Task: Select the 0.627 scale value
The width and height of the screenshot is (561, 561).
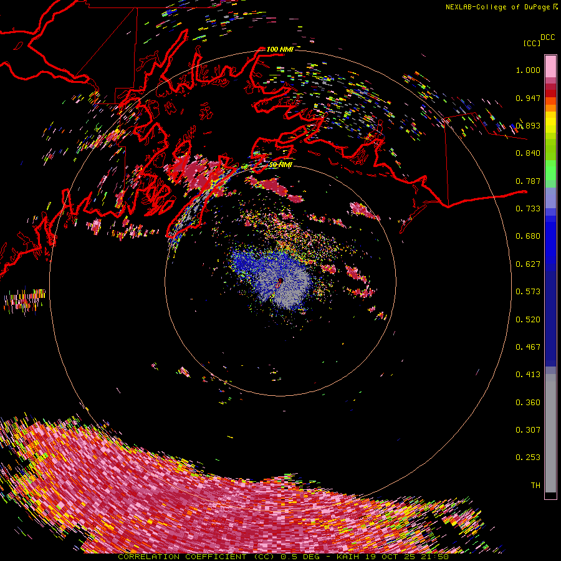Action: point(528,264)
